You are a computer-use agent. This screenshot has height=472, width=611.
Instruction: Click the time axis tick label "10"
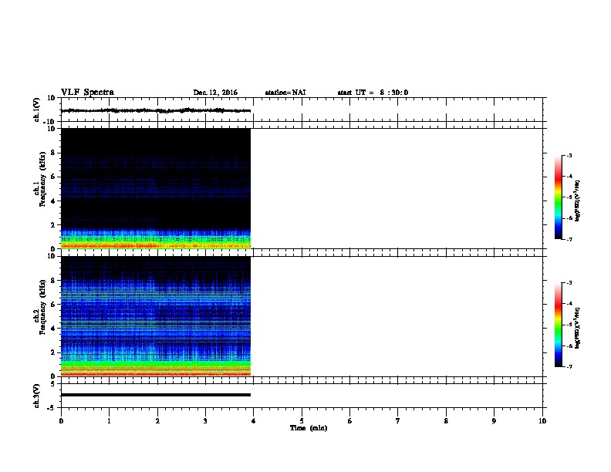point(542,421)
